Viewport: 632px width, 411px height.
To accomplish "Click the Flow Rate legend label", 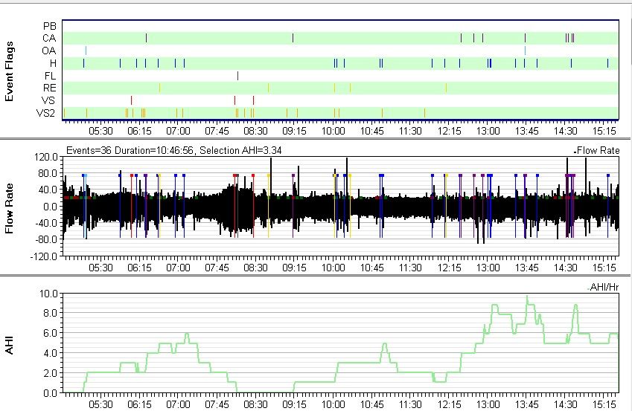I will 597,150.
